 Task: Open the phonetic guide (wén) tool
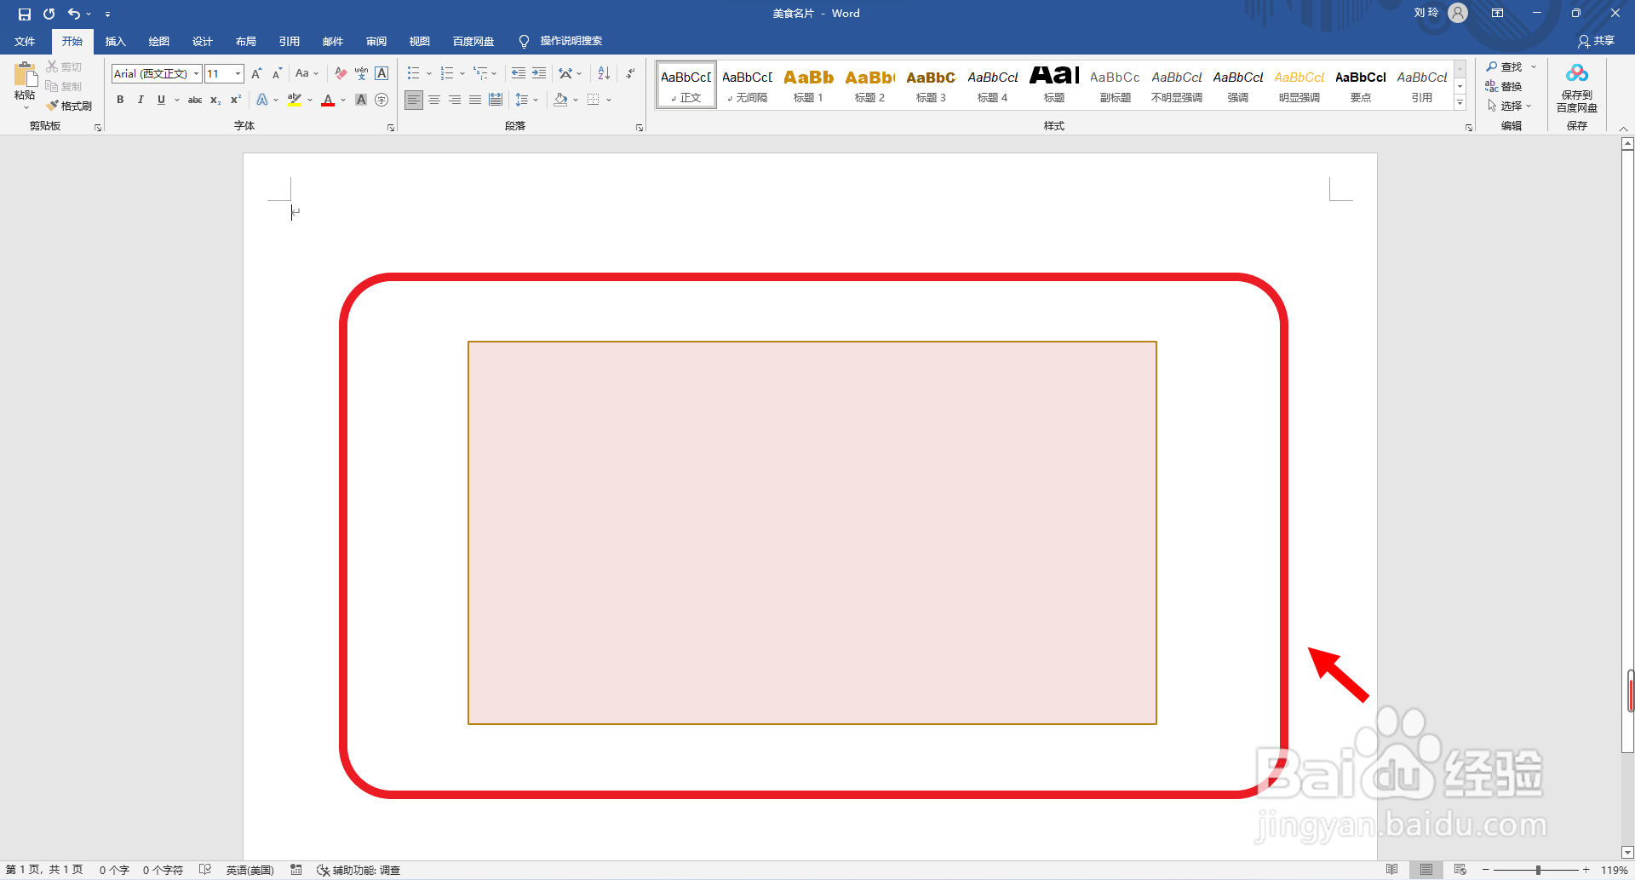[361, 74]
